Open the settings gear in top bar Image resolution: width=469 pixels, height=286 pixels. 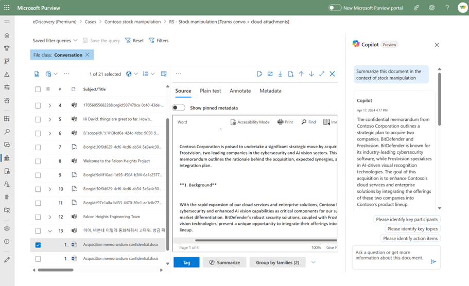[x=431, y=8]
